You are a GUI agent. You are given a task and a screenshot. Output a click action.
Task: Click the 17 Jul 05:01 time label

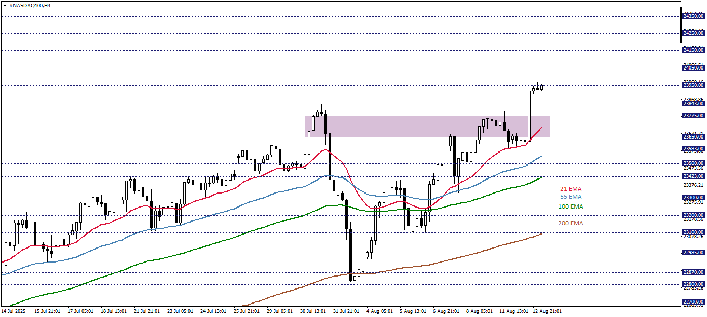[80, 311]
